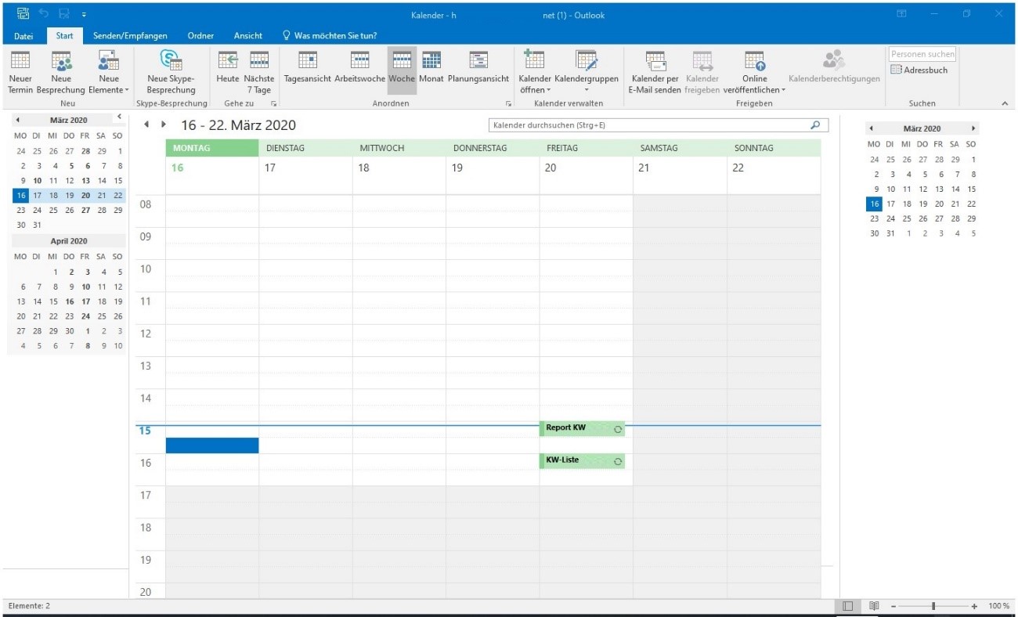Open the Ansicht tab
The width and height of the screenshot is (1018, 617).
pyautogui.click(x=248, y=36)
